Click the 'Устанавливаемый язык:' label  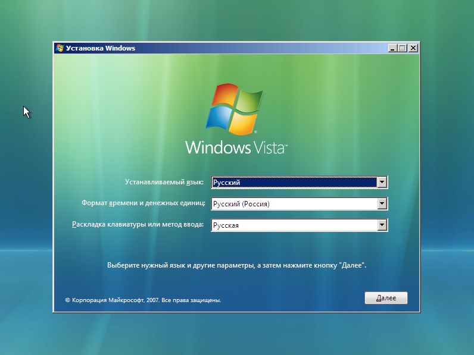pos(164,182)
